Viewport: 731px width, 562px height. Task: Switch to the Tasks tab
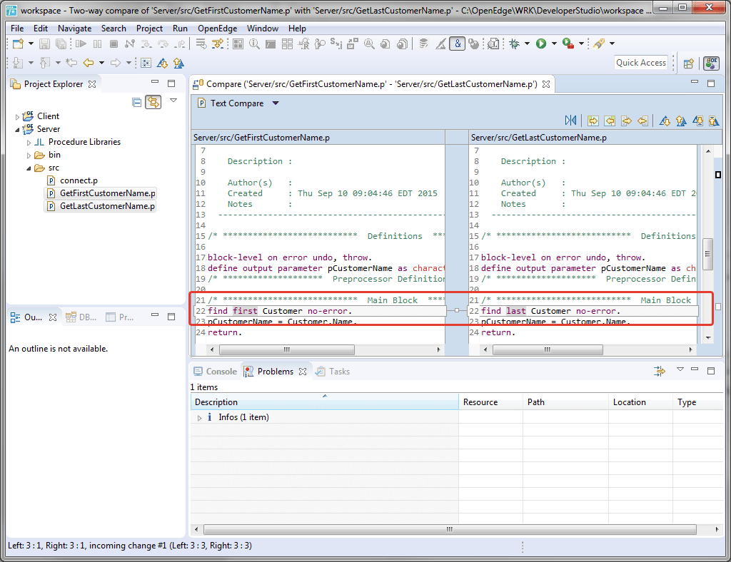click(333, 372)
